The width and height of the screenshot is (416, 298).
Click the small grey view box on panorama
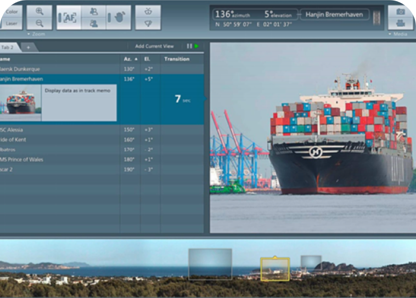311,263
